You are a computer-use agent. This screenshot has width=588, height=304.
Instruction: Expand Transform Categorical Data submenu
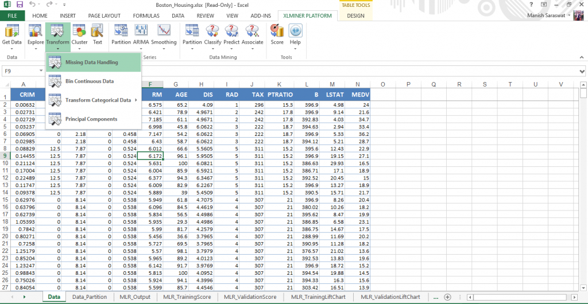click(x=98, y=100)
